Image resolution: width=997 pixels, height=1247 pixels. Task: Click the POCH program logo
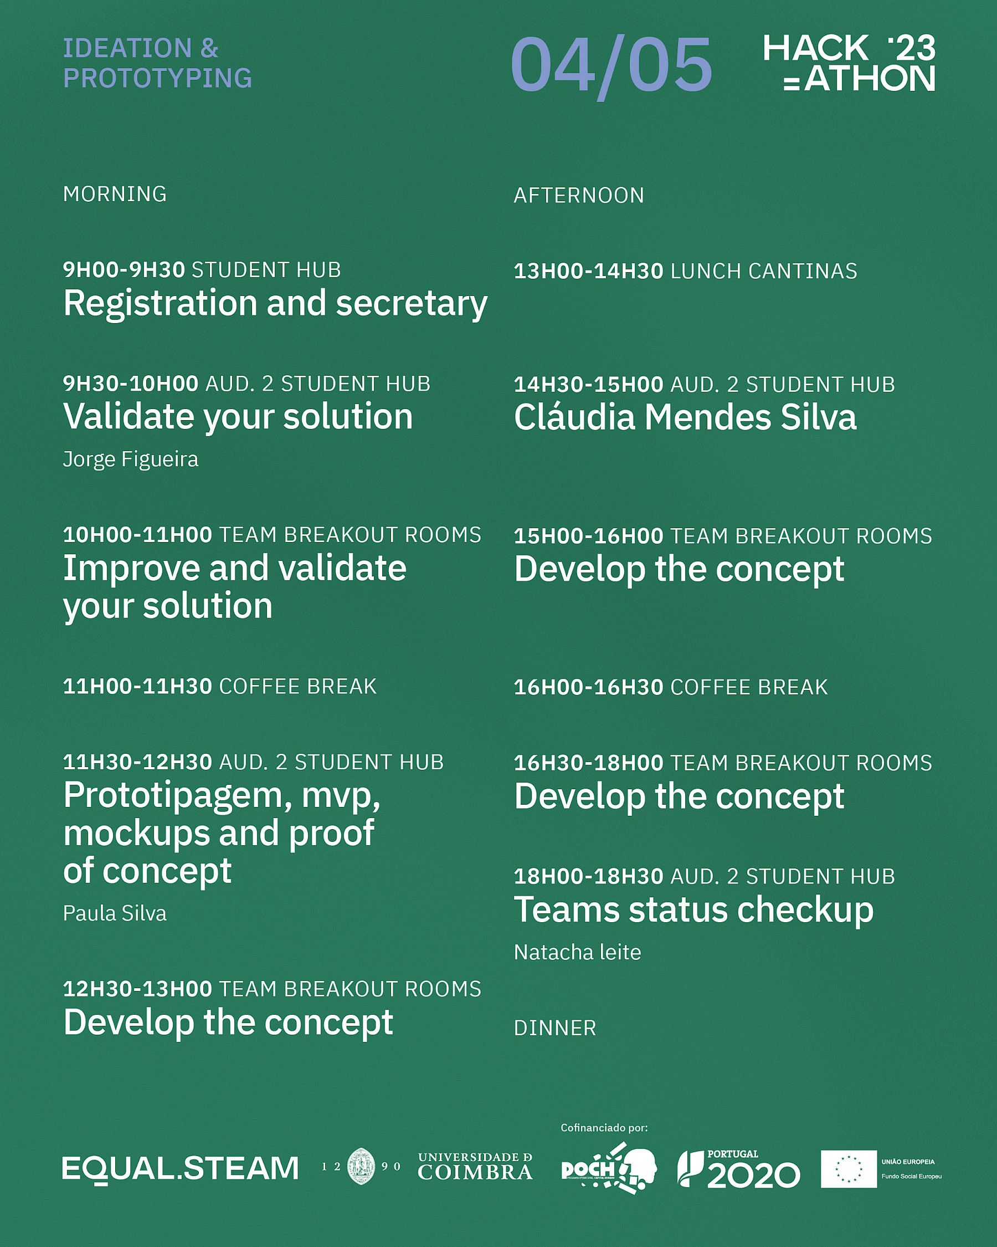609,1168
